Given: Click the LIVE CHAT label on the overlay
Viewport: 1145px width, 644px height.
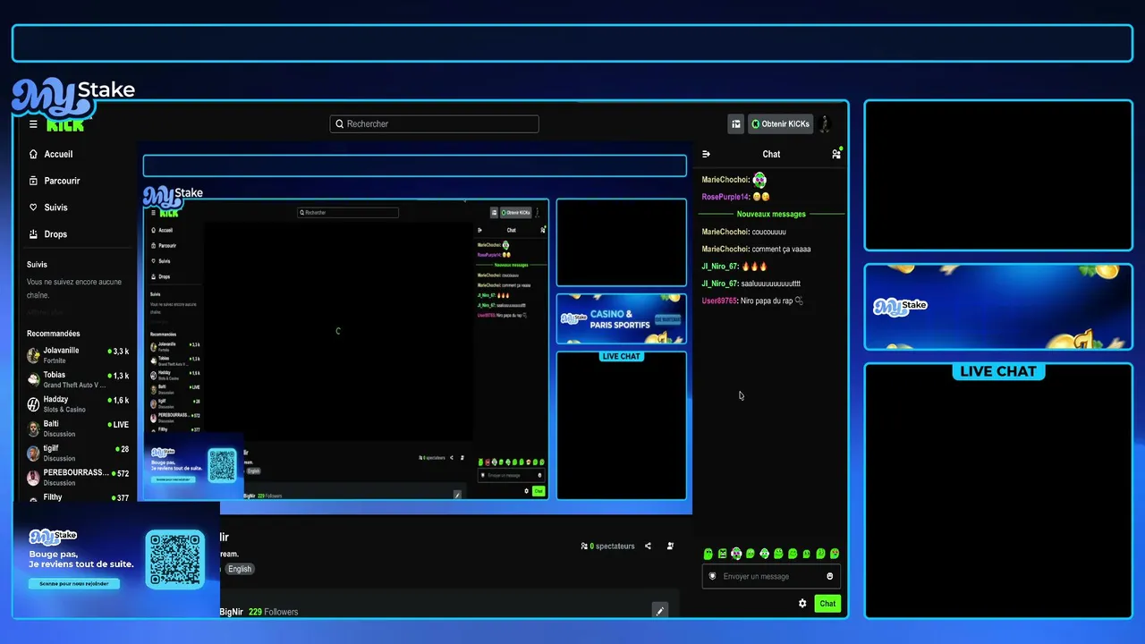Looking at the screenshot, I should tap(998, 371).
